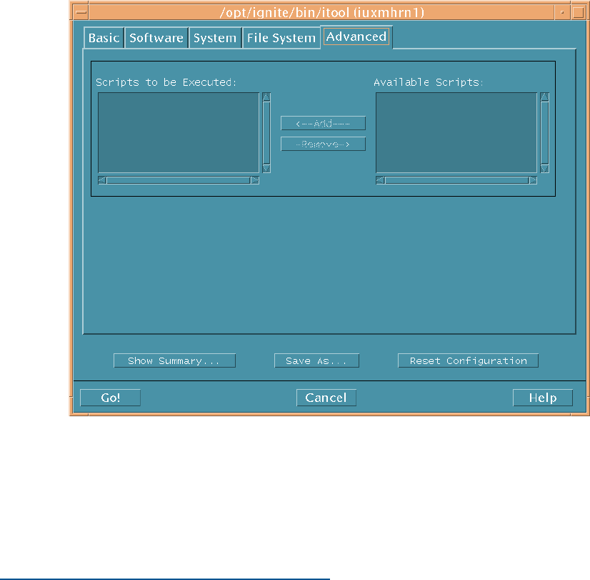Image resolution: width=590 pixels, height=580 pixels.
Task: Click the Add button between the lists
Action: tap(324, 123)
